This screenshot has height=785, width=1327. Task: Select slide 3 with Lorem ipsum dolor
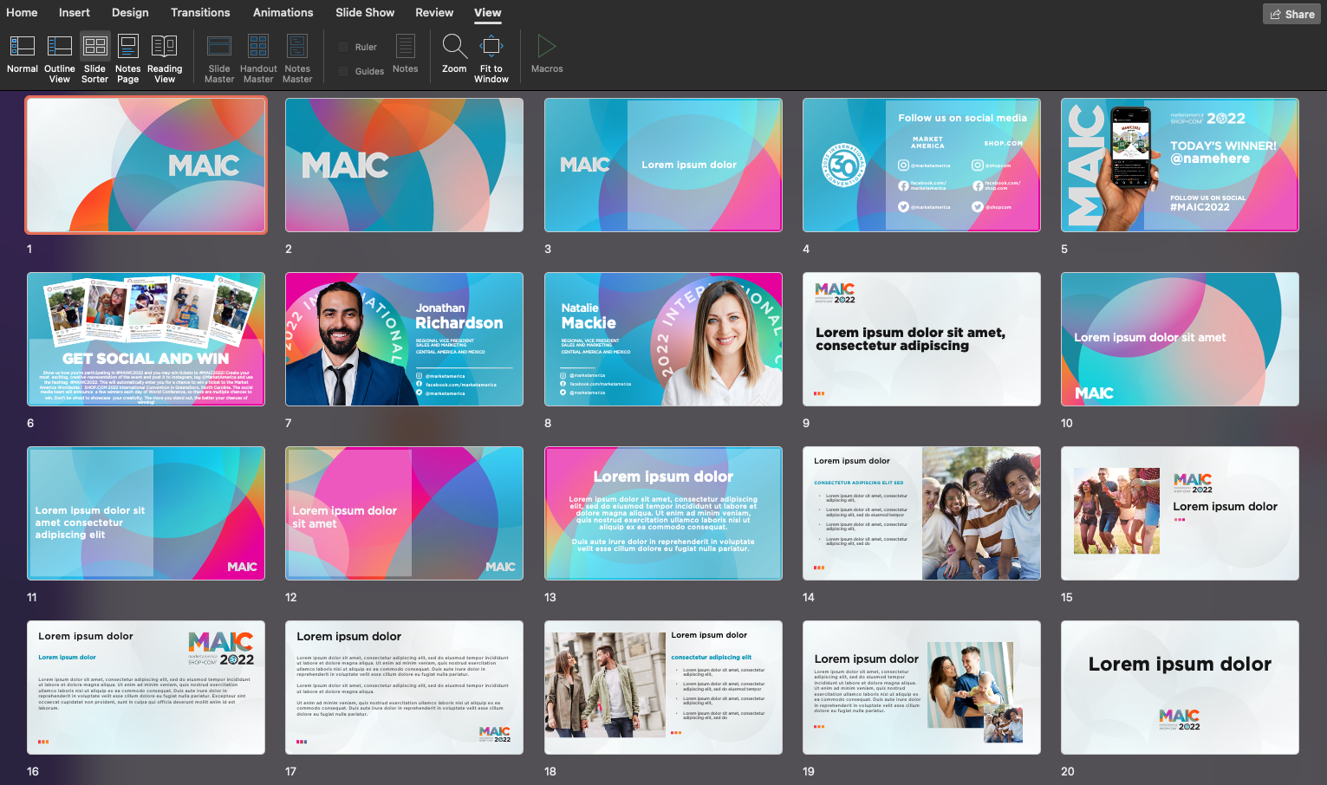(x=663, y=165)
